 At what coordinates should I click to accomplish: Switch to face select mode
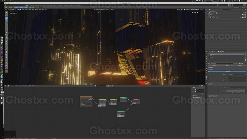(x=20, y=10)
